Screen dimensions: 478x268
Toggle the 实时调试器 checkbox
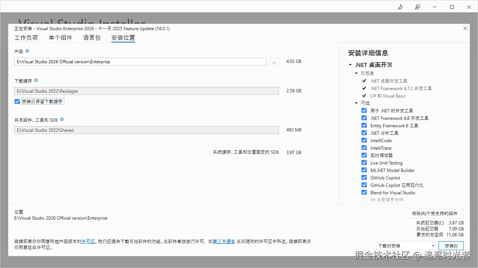pyautogui.click(x=364, y=155)
